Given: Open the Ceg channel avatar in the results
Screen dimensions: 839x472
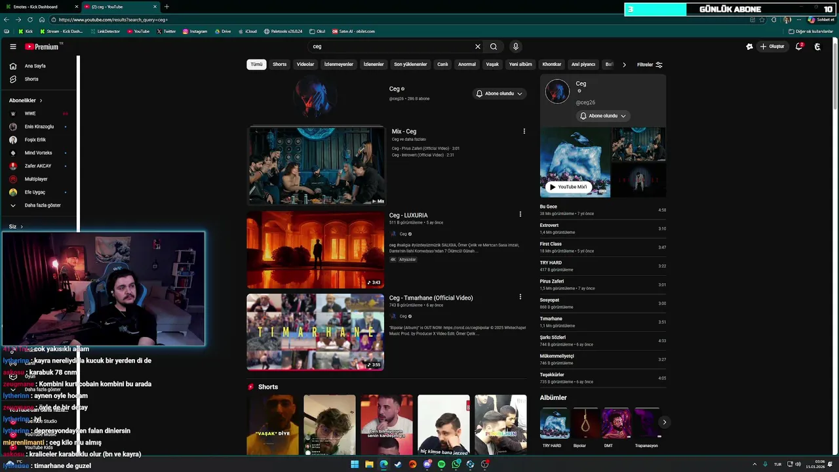Looking at the screenshot, I should [315, 96].
